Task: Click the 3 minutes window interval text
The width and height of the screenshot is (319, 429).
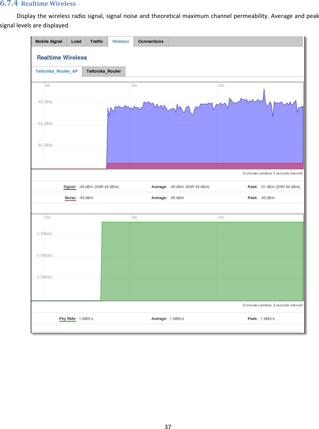Action: [x=273, y=173]
